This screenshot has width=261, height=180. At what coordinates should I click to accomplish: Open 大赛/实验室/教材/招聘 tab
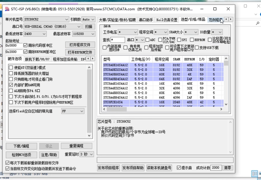point(117,20)
